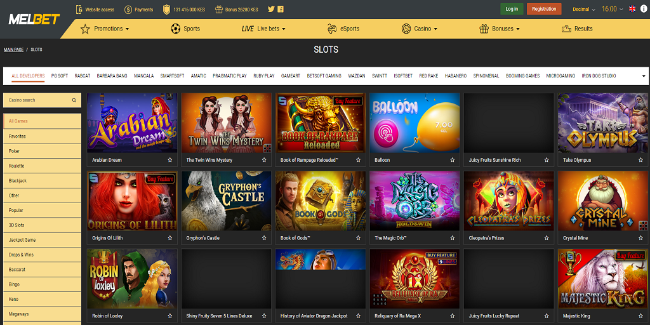Toggle favorite star for Crystal Mine
Viewport: 650px width, 325px height.
pos(640,238)
